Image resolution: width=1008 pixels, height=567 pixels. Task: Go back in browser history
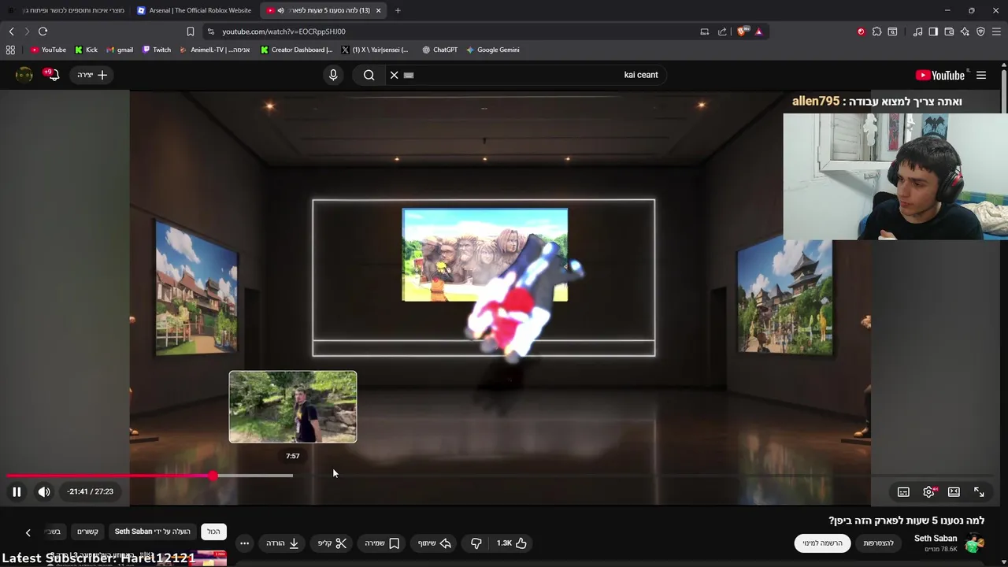coord(11,31)
